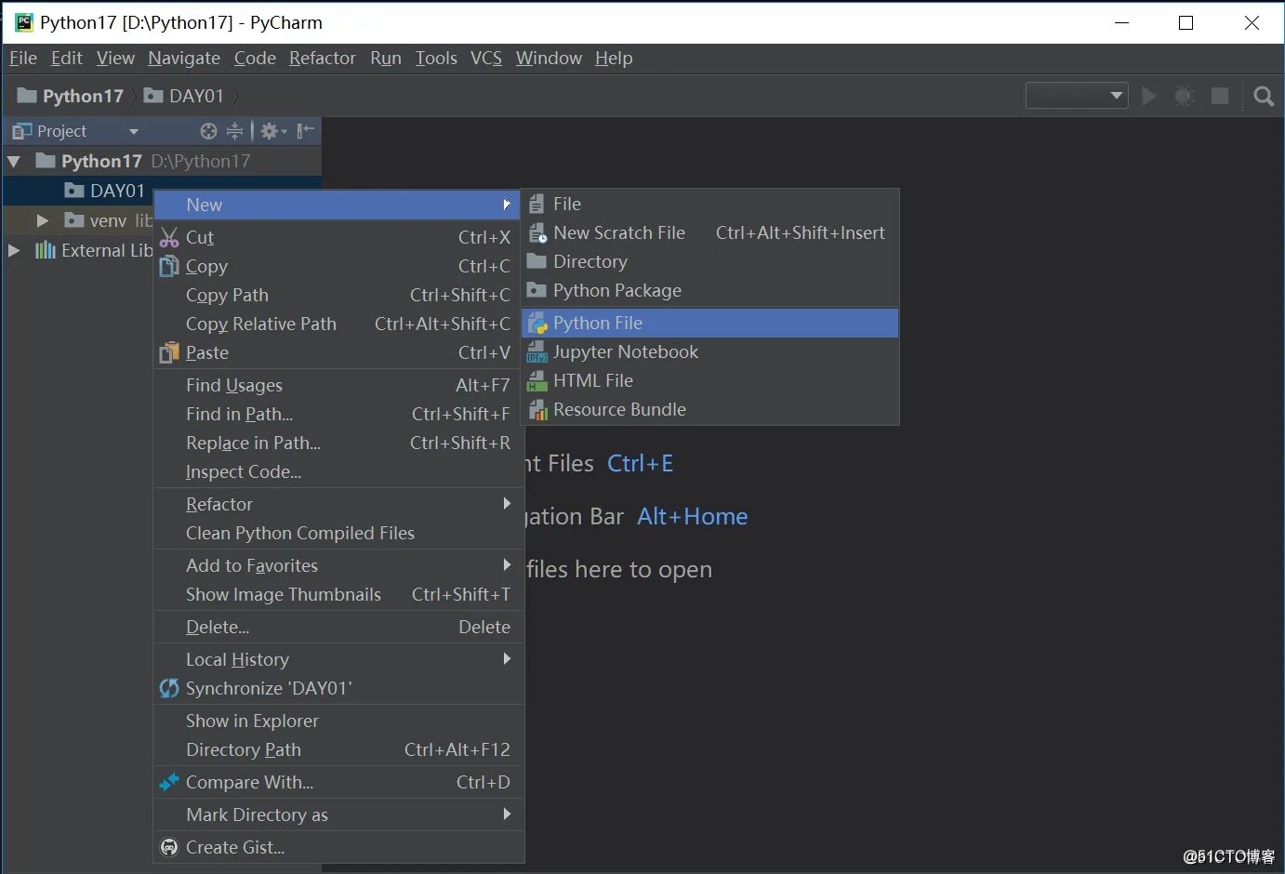Select the DAY01 folder in project tree
The width and height of the screenshot is (1285, 874).
tap(117, 191)
